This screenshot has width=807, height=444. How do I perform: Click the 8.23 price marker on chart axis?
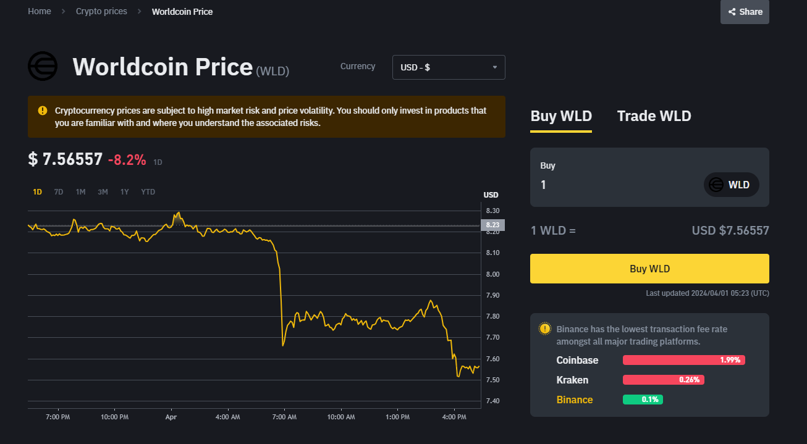click(492, 225)
